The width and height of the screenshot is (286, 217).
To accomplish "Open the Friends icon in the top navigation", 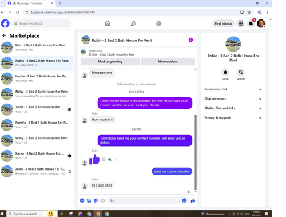I will [x=133, y=23].
